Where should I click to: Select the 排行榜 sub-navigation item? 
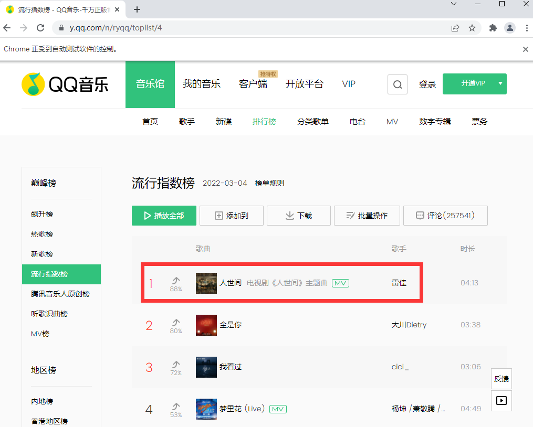click(x=265, y=122)
